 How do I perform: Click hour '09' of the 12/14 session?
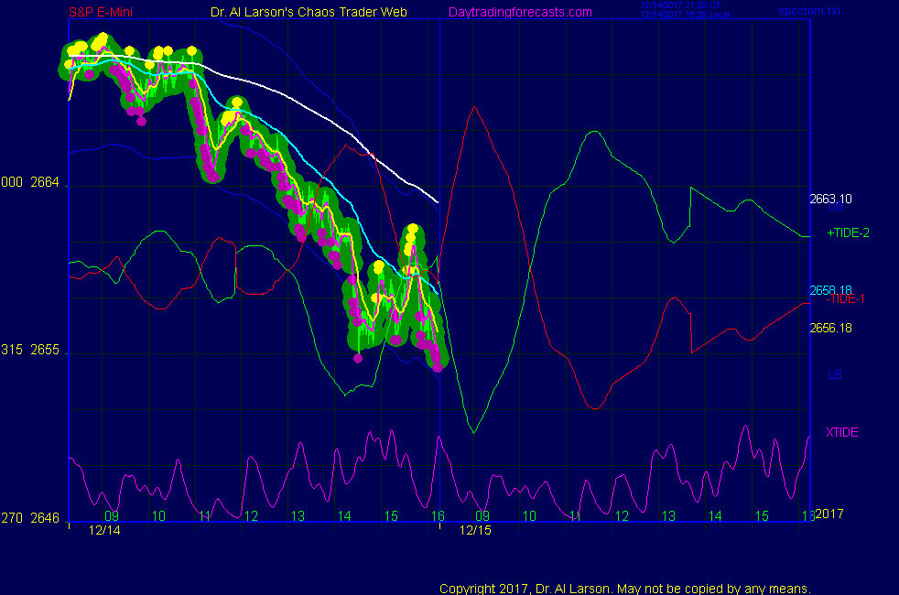(x=112, y=516)
